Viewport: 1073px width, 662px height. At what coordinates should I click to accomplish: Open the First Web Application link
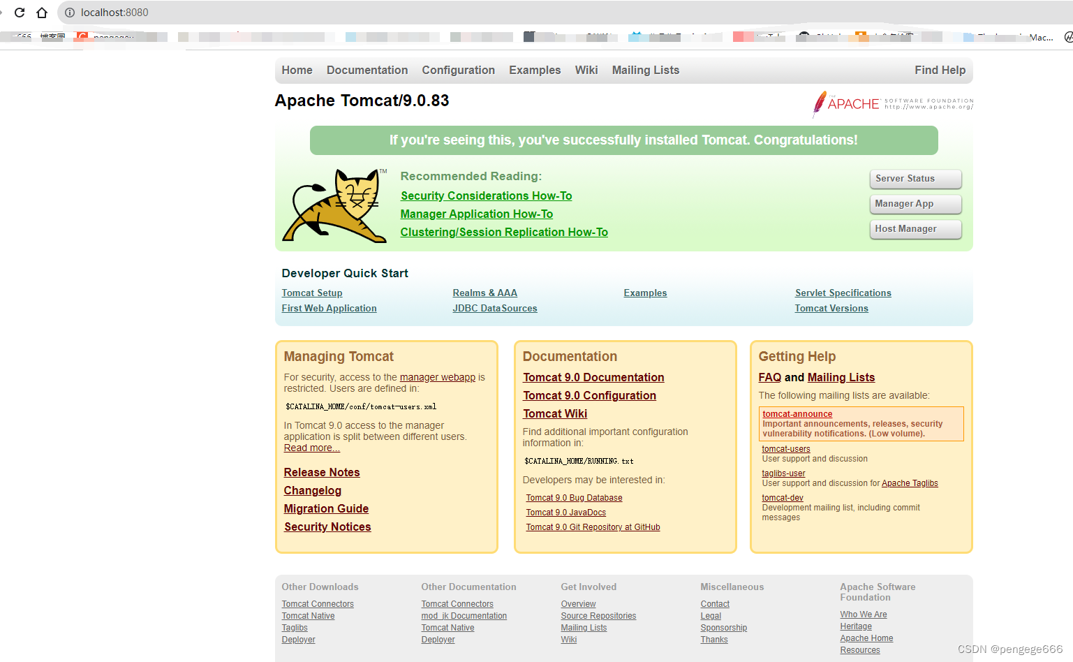click(329, 309)
